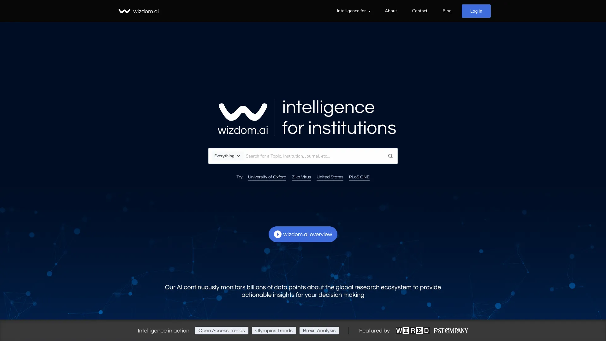Select the University of Oxford example link
This screenshot has width=606, height=341.
(267, 177)
